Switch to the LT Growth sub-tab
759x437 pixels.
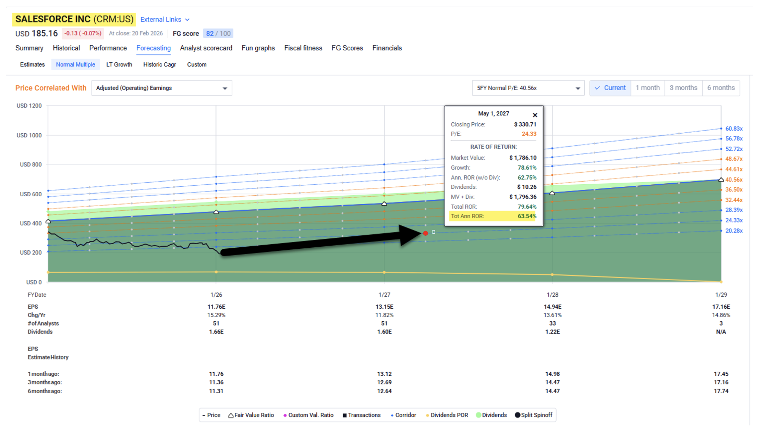click(119, 65)
